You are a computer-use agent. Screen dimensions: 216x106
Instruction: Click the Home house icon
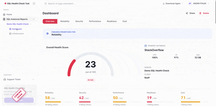[x=4, y=15]
